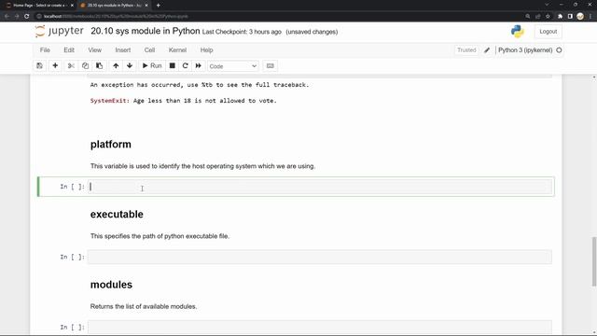Image resolution: width=597 pixels, height=336 pixels.
Task: Select the modules heading cell
Action: pyautogui.click(x=111, y=285)
